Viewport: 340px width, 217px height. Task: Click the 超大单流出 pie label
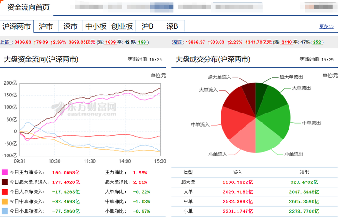pos(291,77)
